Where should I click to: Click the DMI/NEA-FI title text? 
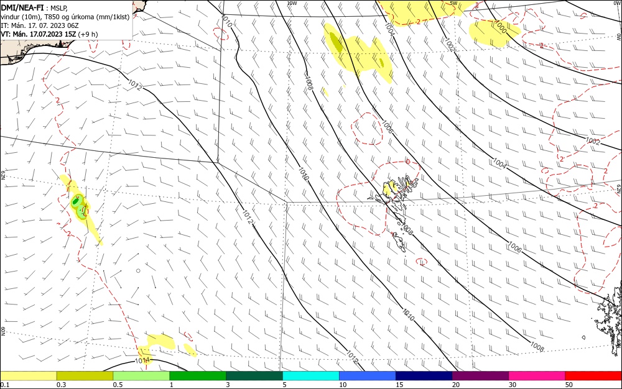(x=22, y=7)
